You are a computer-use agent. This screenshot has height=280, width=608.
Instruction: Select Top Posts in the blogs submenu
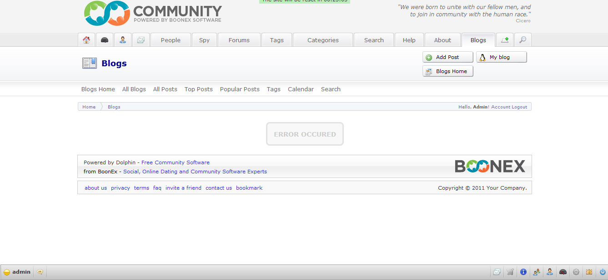198,89
